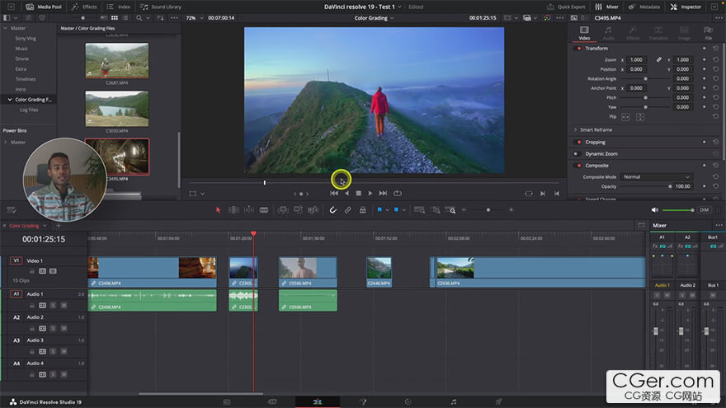Select the File tab in Inspector
Screen dimensions: 726x408
pyautogui.click(x=708, y=33)
